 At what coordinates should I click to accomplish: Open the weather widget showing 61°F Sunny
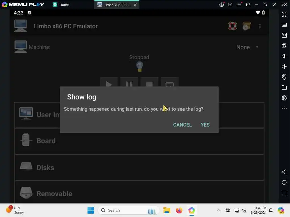[15, 210]
